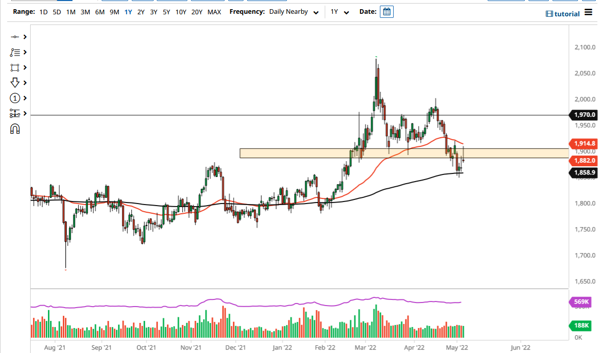Screen dimensions: 603x353
Task: Select the numbered callout annotation tool
Action: pos(14,97)
